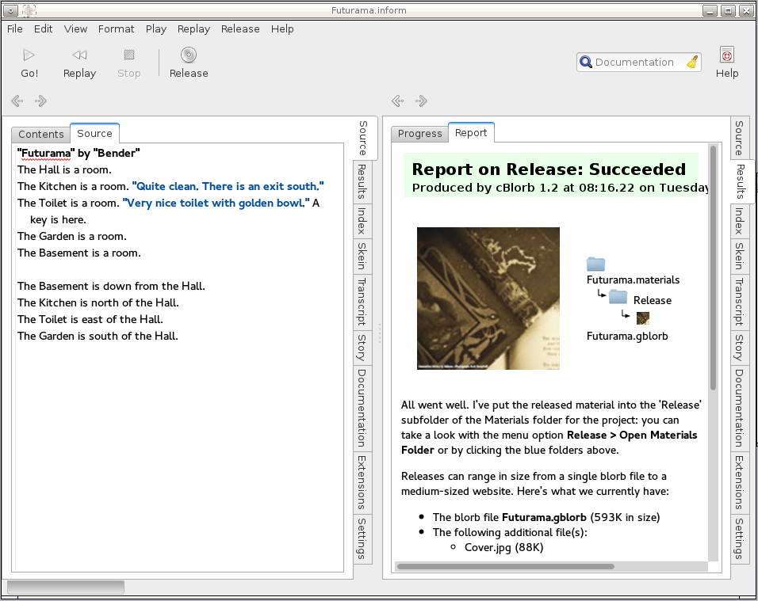
Task: Select the Skein side tab in left panel
Action: [362, 256]
